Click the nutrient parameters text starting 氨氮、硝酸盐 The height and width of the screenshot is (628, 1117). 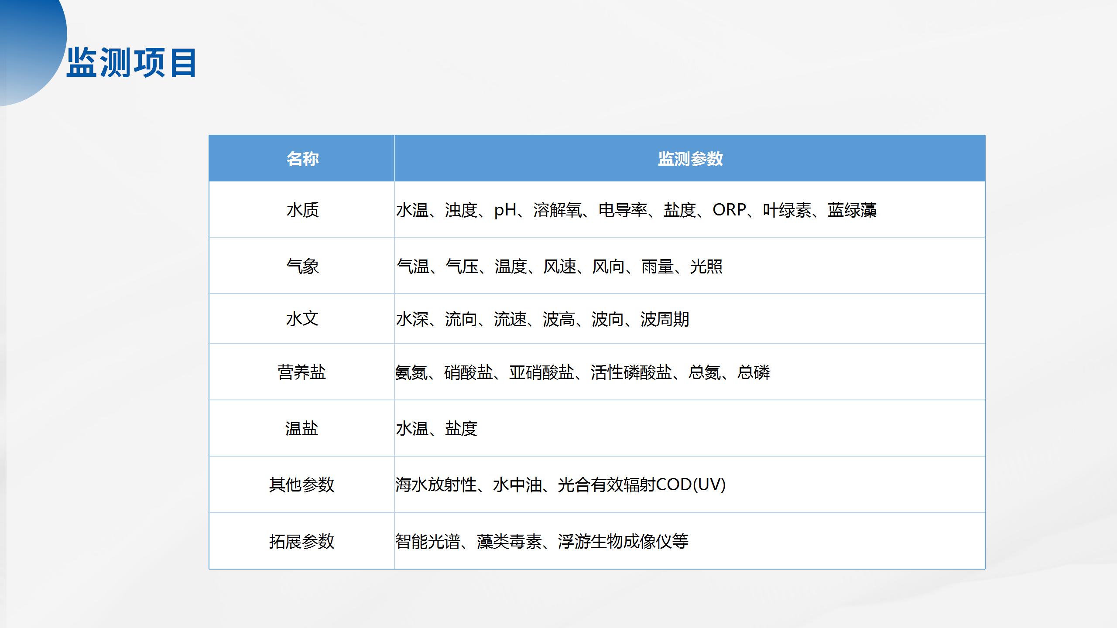click(x=582, y=372)
